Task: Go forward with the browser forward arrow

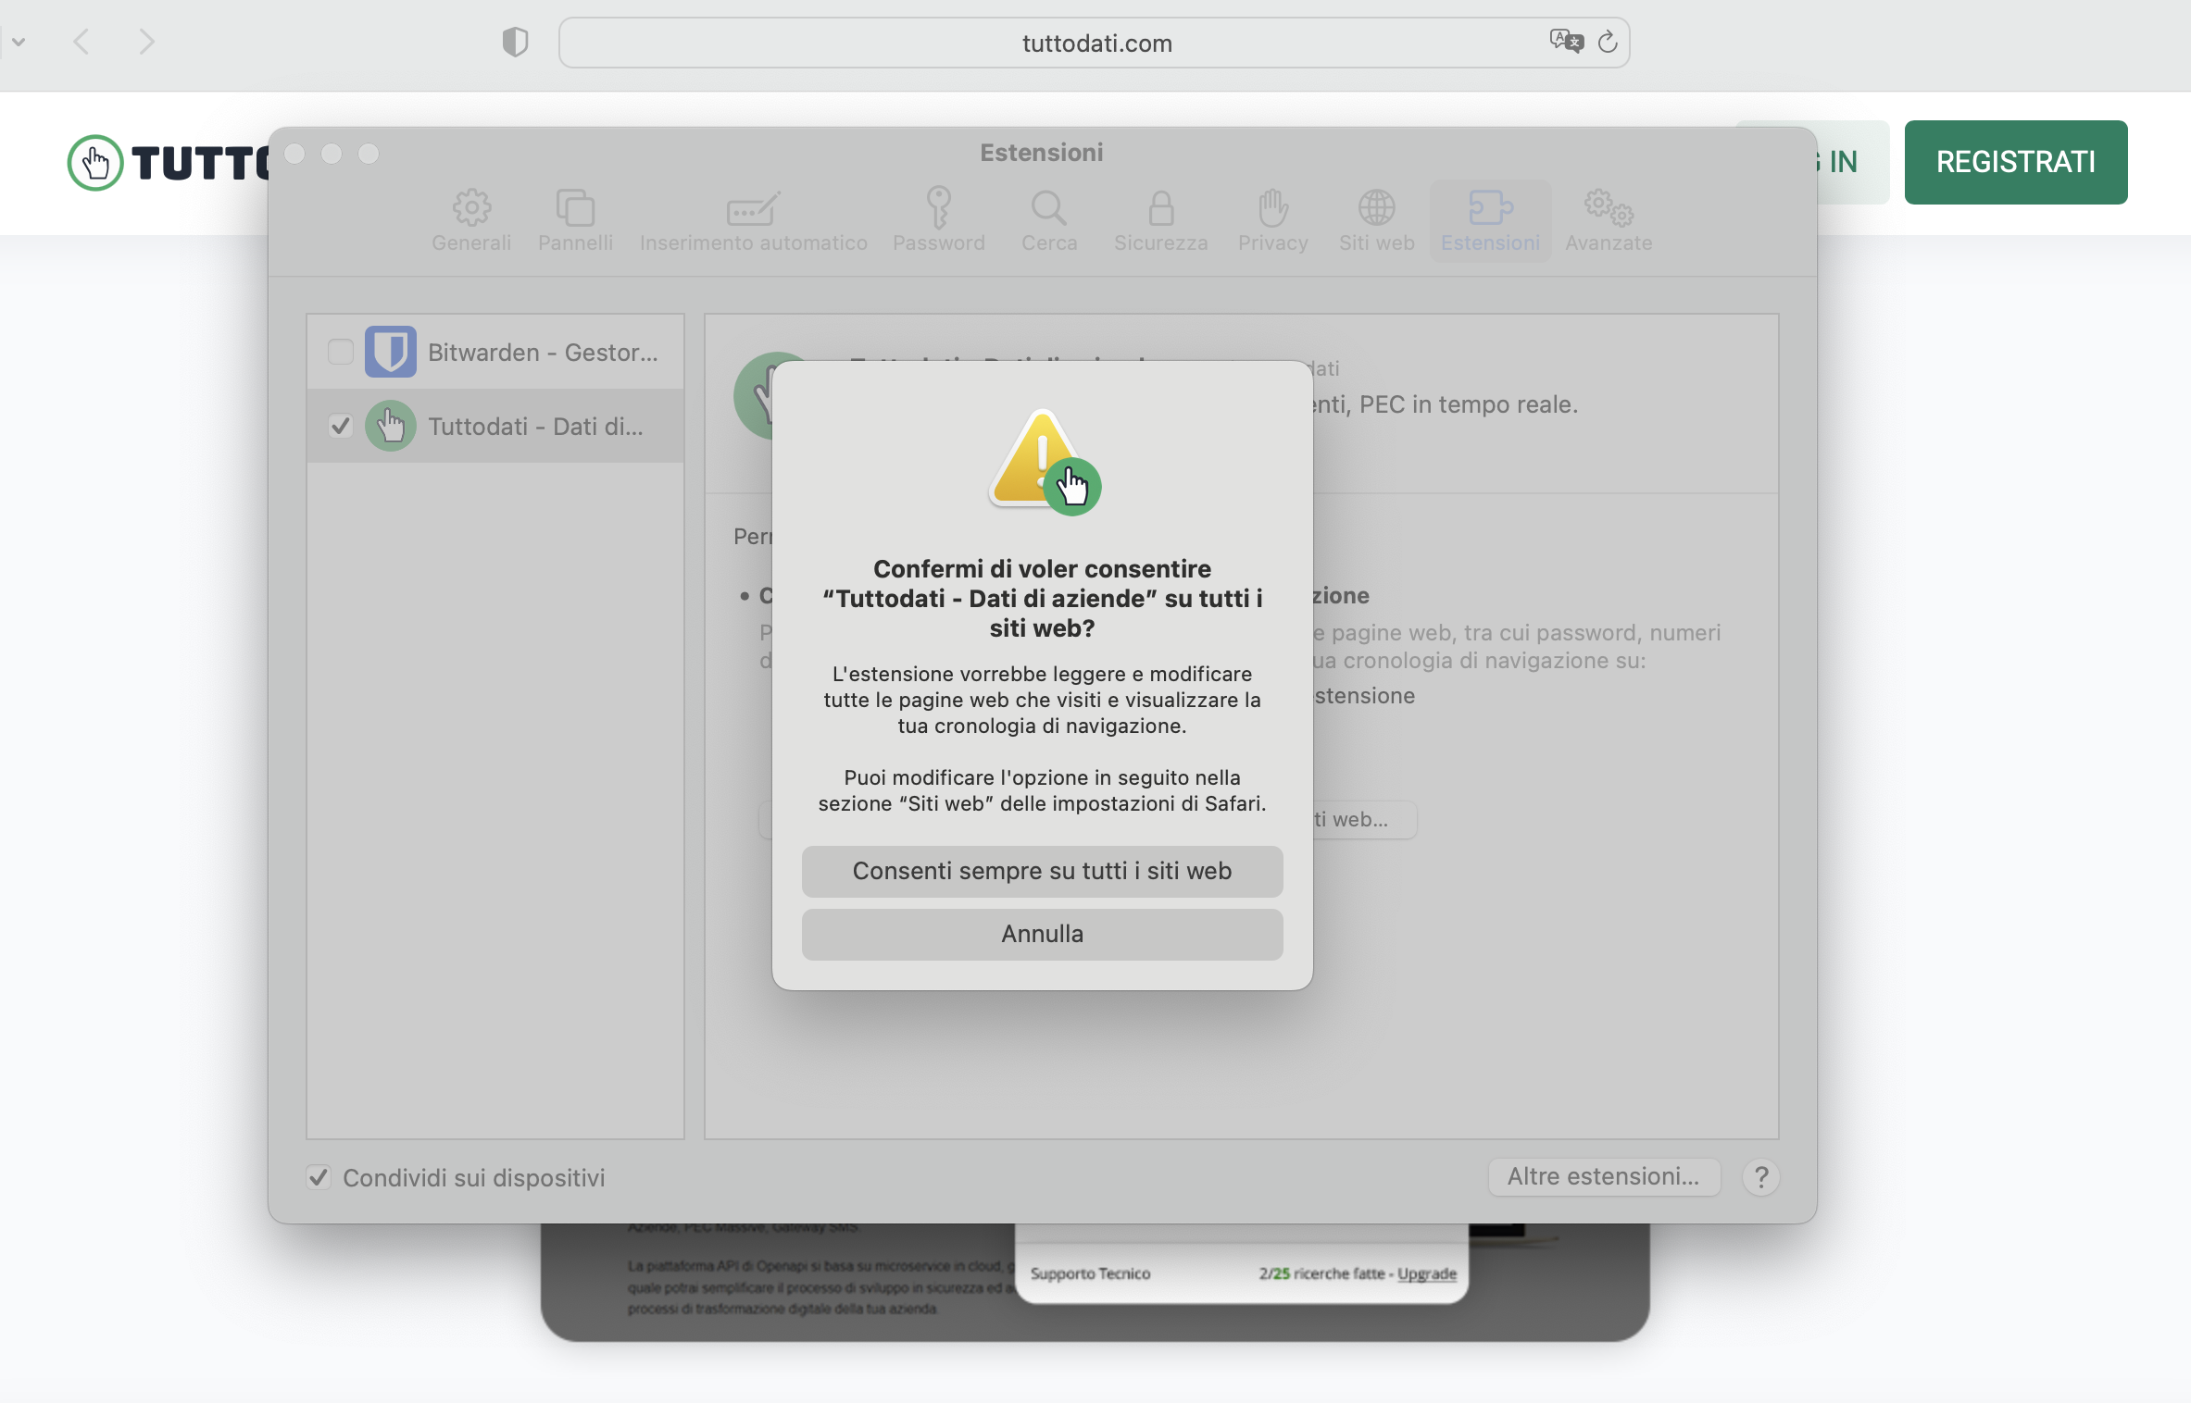Action: click(146, 42)
